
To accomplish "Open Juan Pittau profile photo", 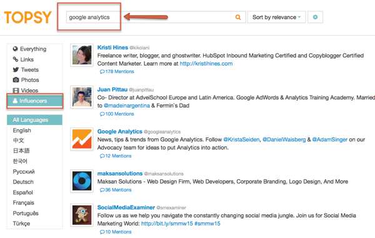I will pyautogui.click(x=82, y=97).
